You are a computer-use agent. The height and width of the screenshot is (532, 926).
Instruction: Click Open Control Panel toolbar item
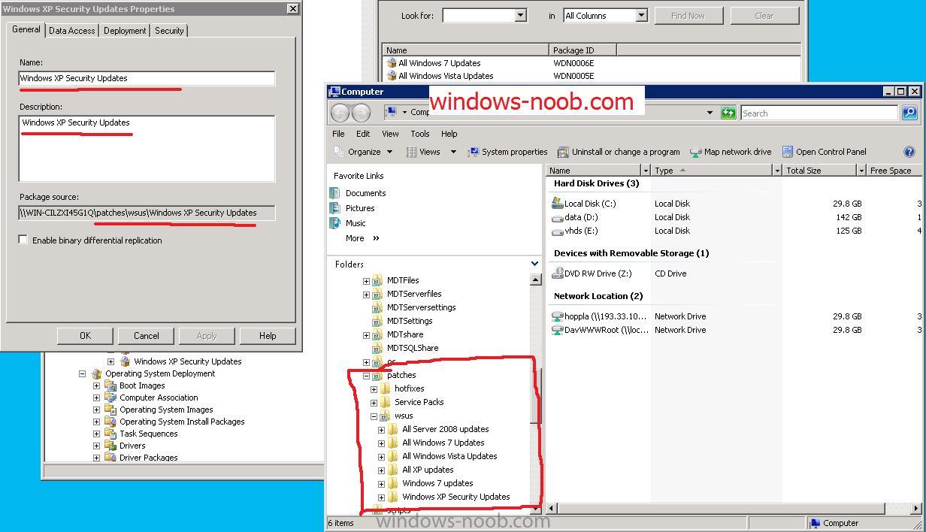(x=824, y=152)
